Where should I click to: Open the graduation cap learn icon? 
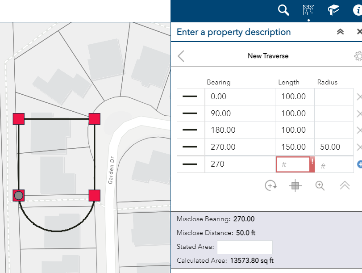click(x=333, y=10)
